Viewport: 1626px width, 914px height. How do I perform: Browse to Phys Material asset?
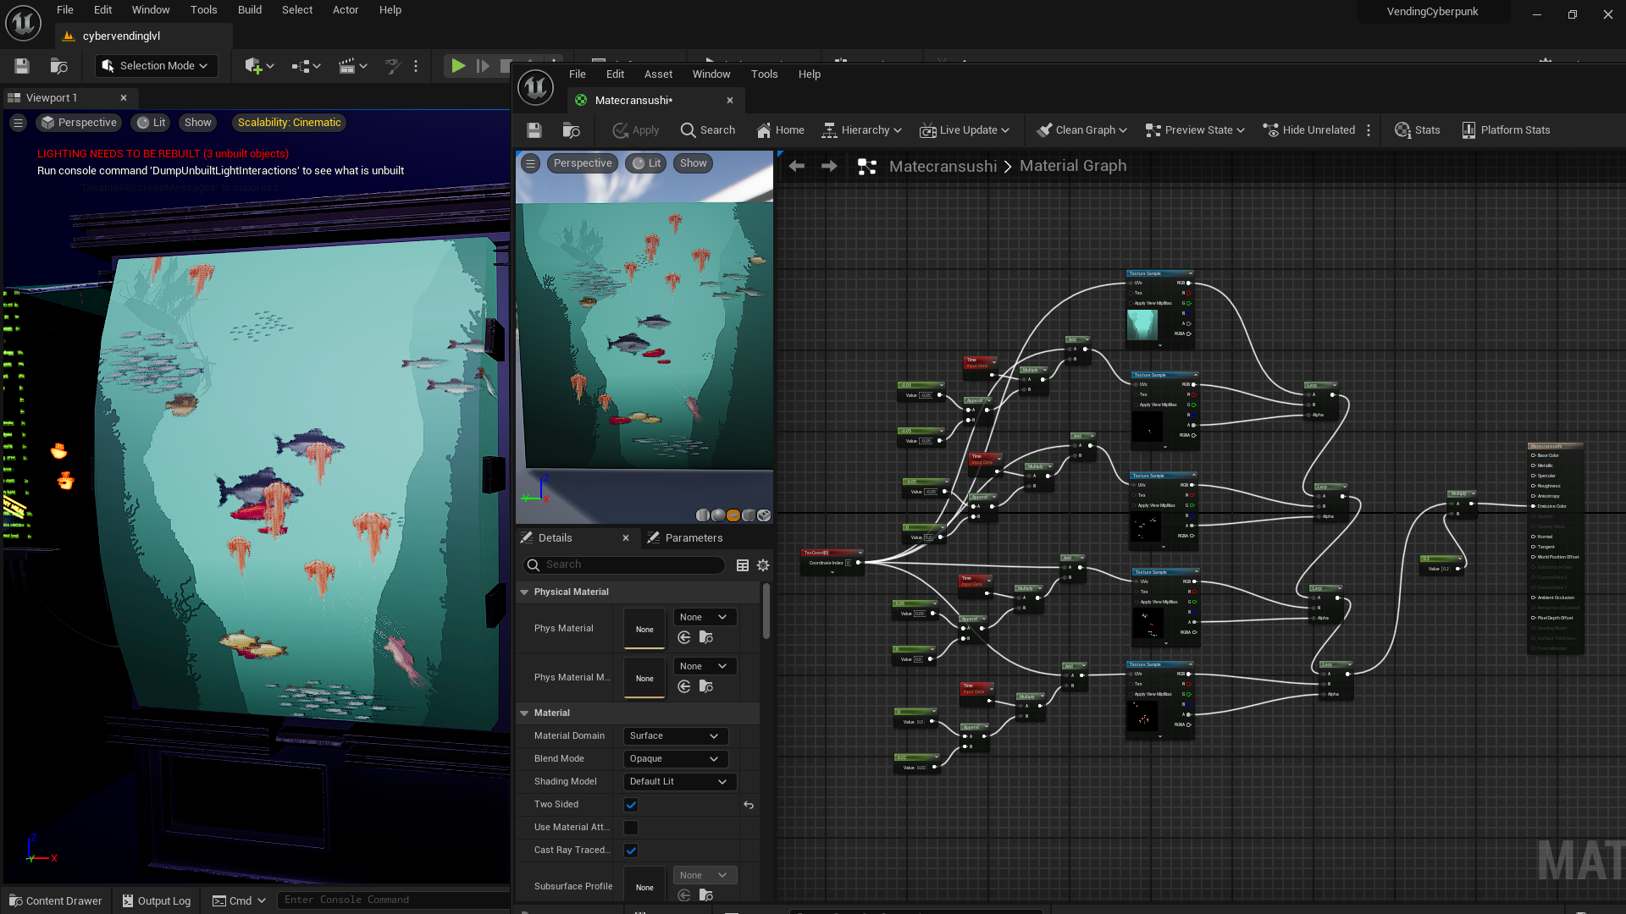[706, 638]
